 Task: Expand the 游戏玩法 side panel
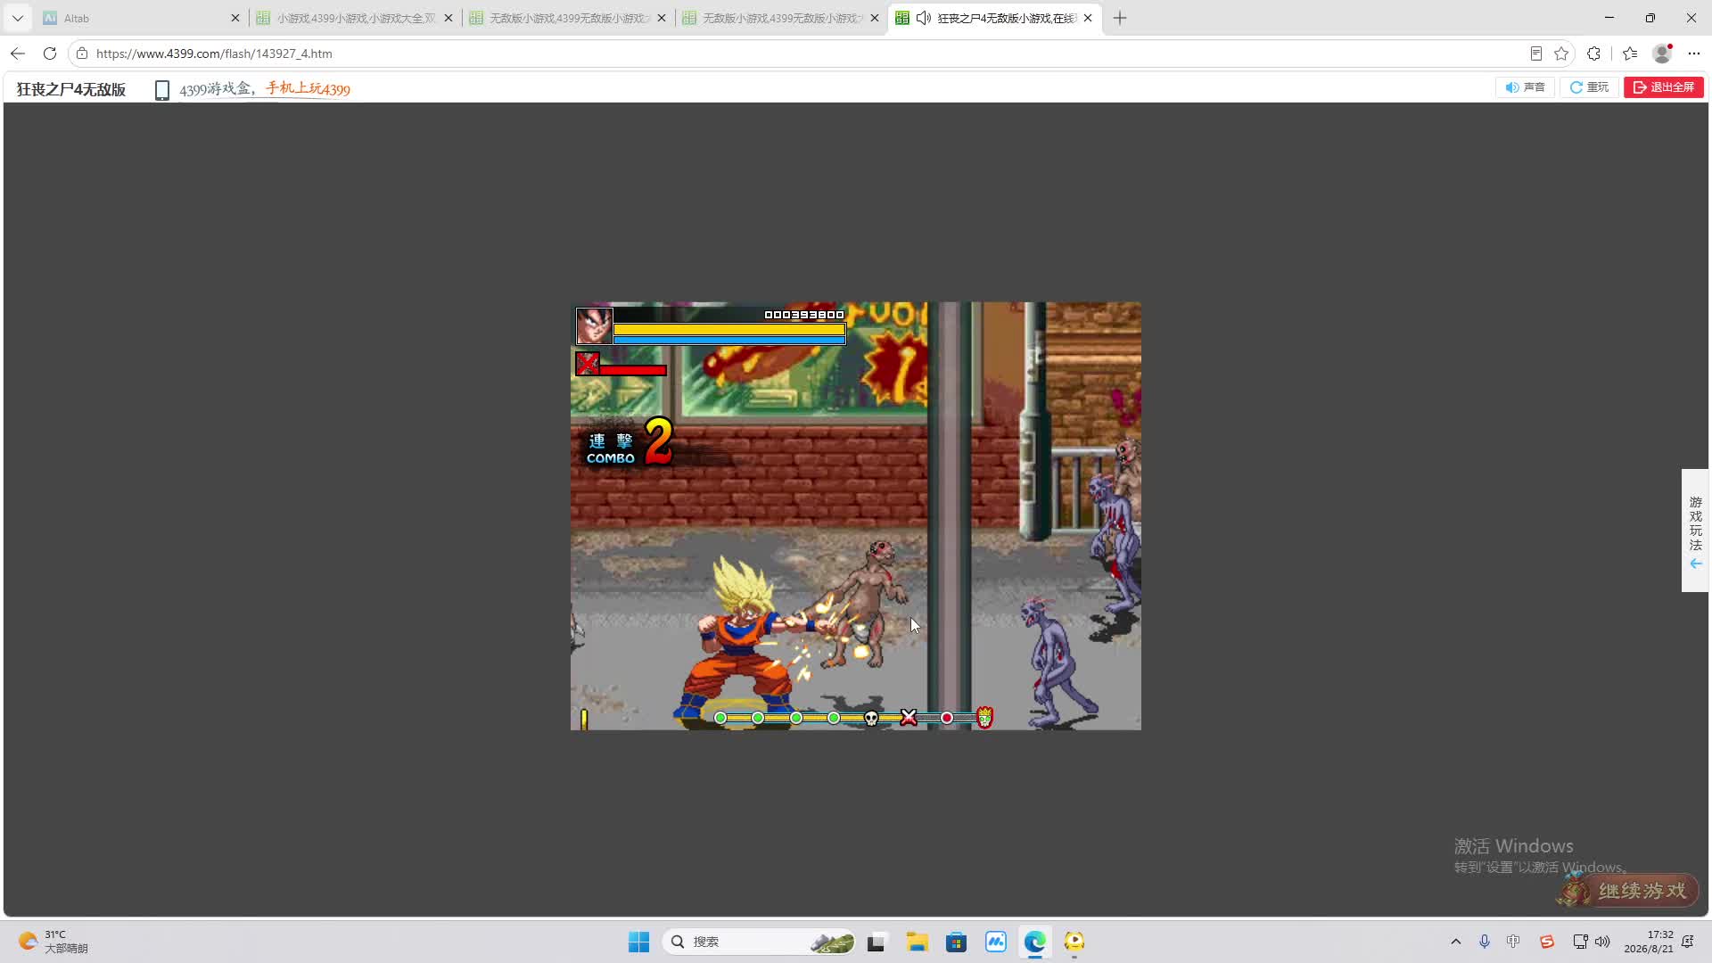click(x=1695, y=531)
